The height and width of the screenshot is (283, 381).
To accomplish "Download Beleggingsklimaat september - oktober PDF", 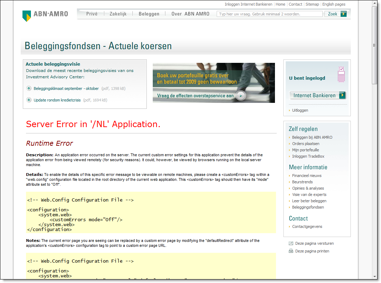I will click(x=66, y=88).
